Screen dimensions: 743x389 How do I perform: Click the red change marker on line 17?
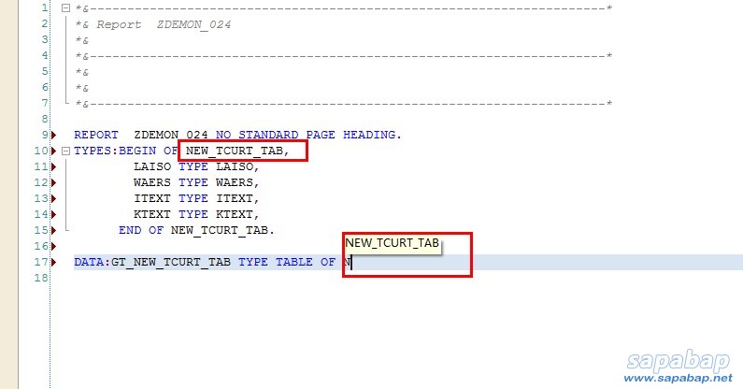52,263
